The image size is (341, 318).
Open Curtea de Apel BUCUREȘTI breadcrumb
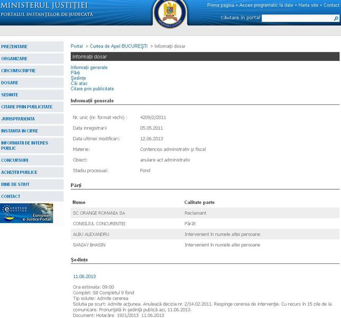pyautogui.click(x=119, y=47)
